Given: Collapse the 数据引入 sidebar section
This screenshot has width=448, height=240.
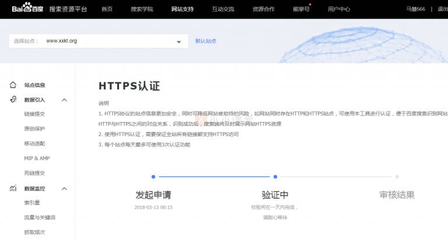Looking at the screenshot, I should pyautogui.click(x=64, y=100).
